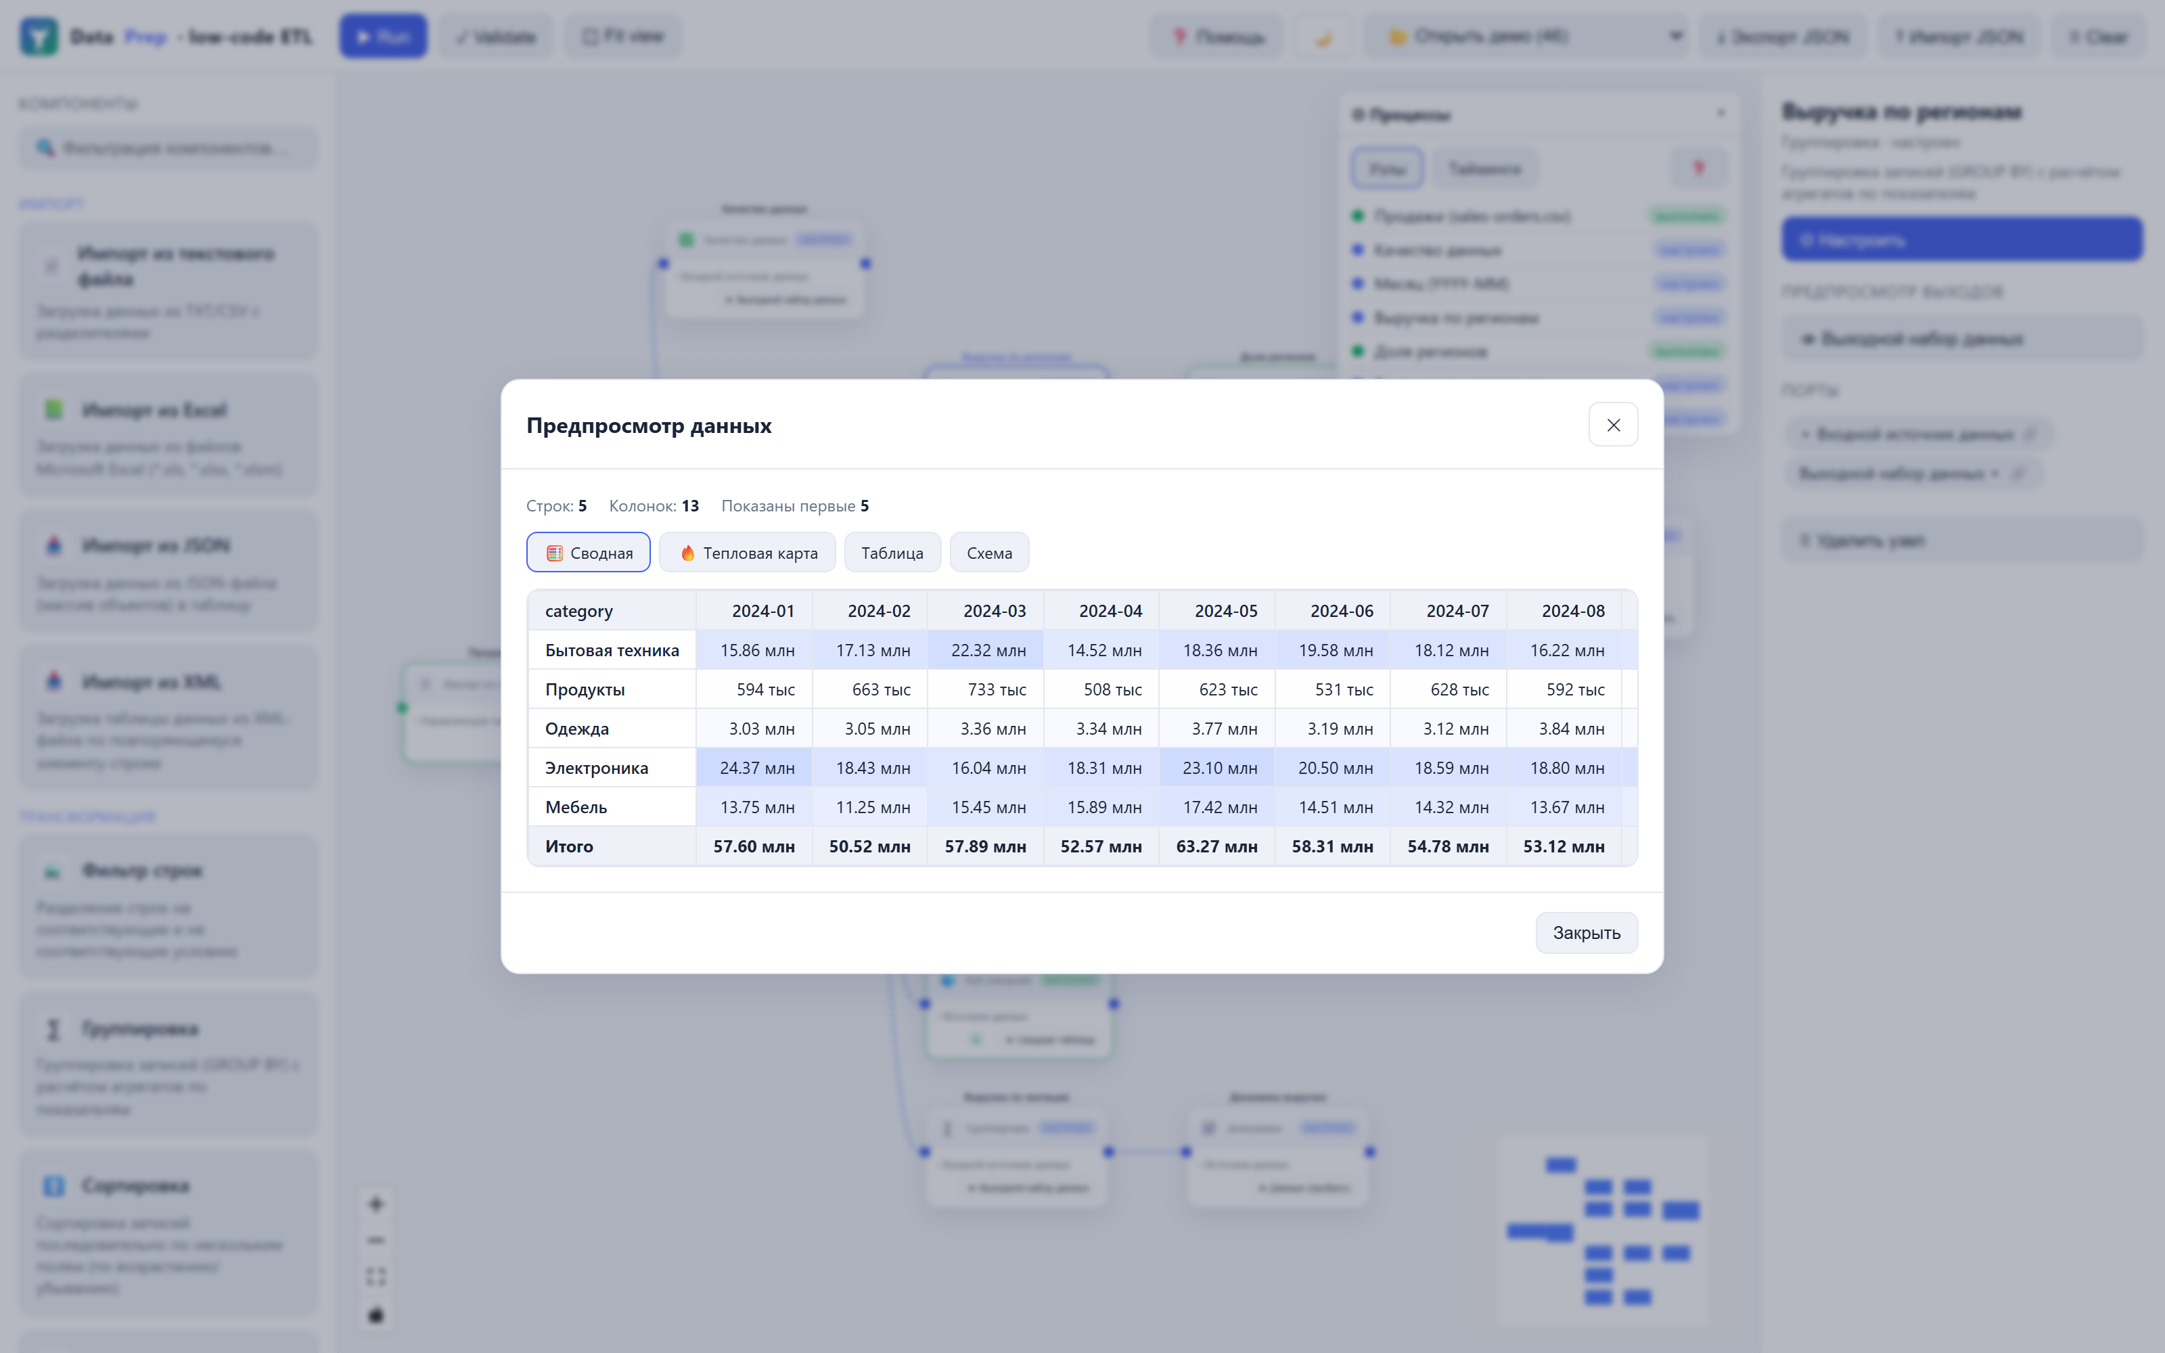The image size is (2165, 1353).
Task: Click Экспорт JSON in the top bar
Action: coord(1782,37)
